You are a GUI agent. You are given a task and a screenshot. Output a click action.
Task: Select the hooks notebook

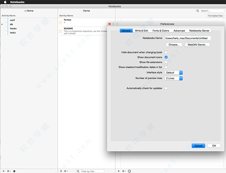(13, 28)
